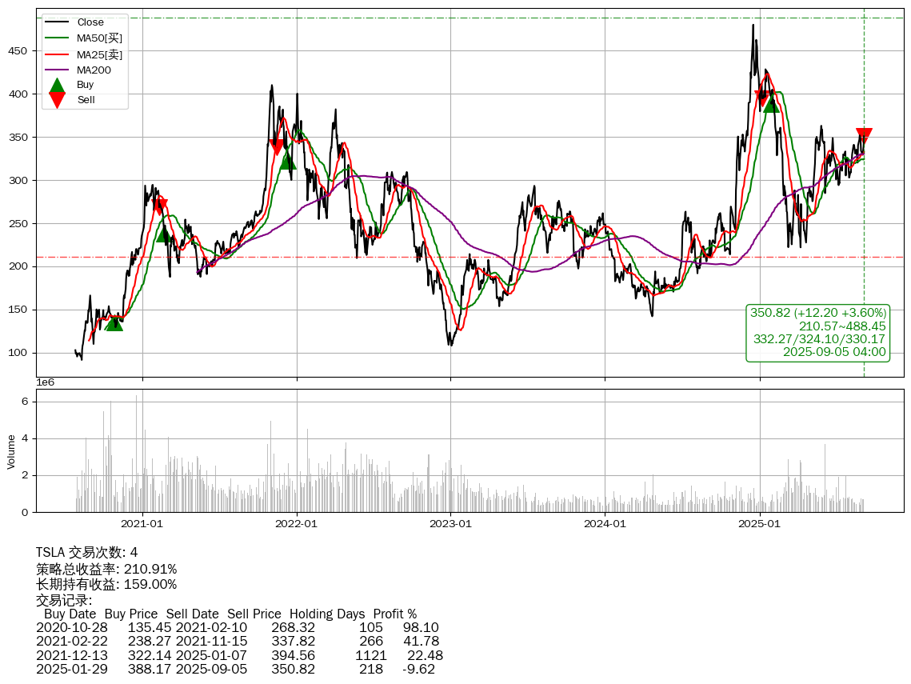Click the MA50[买] legend label
911x684 pixels.
point(99,38)
